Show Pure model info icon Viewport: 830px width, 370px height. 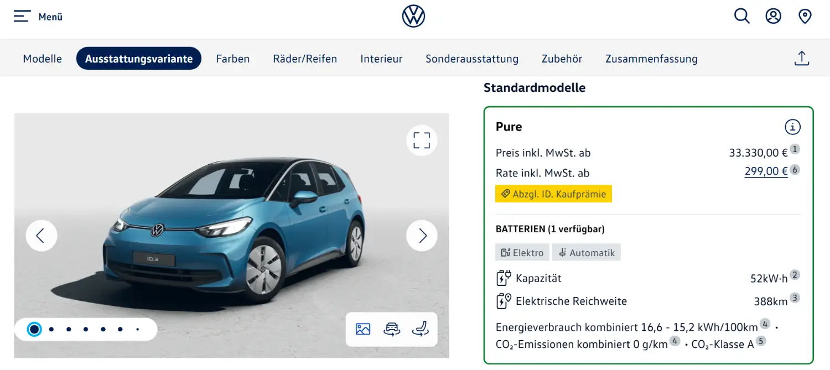click(792, 127)
